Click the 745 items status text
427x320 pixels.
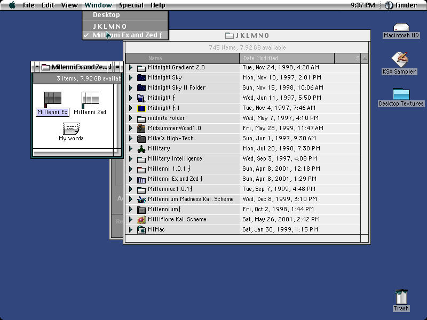pyautogui.click(x=247, y=47)
